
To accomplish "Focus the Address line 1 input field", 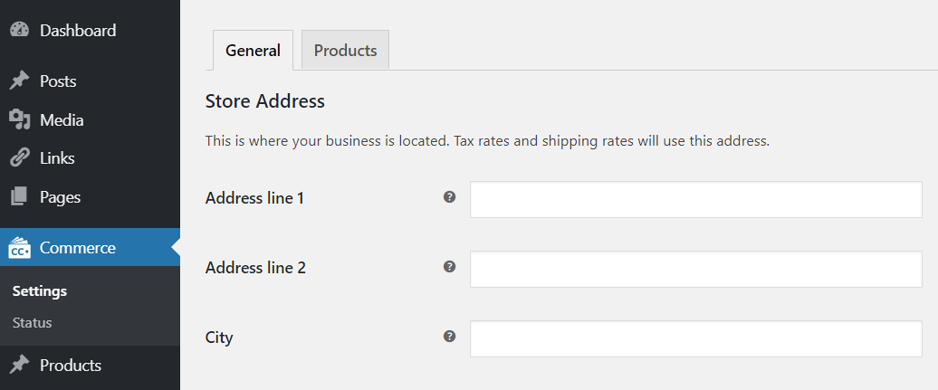I will click(x=695, y=200).
